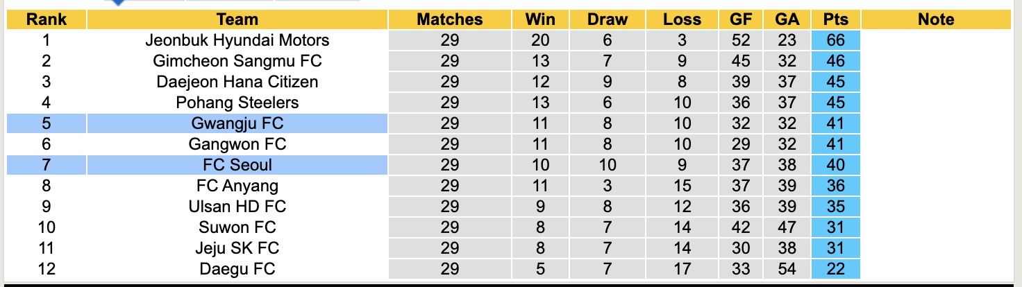Viewport: 1022px width, 287px height.
Task: Click the Pts column header
Action: point(835,19)
